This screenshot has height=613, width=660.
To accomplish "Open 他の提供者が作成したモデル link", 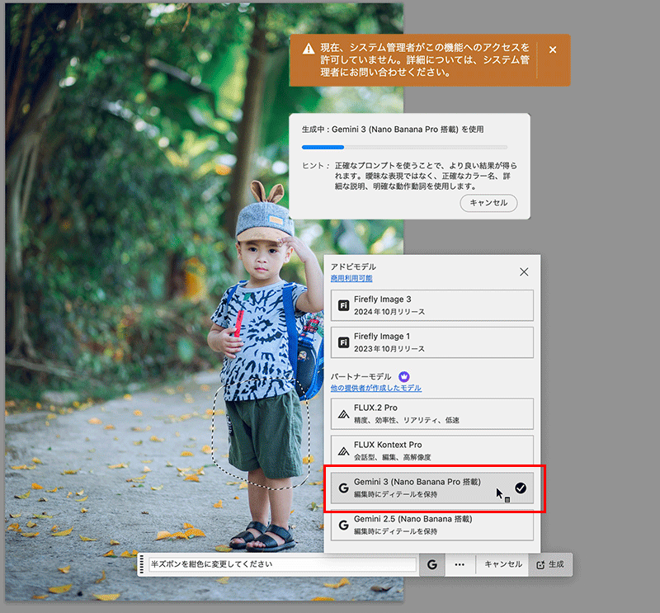I will pos(375,388).
